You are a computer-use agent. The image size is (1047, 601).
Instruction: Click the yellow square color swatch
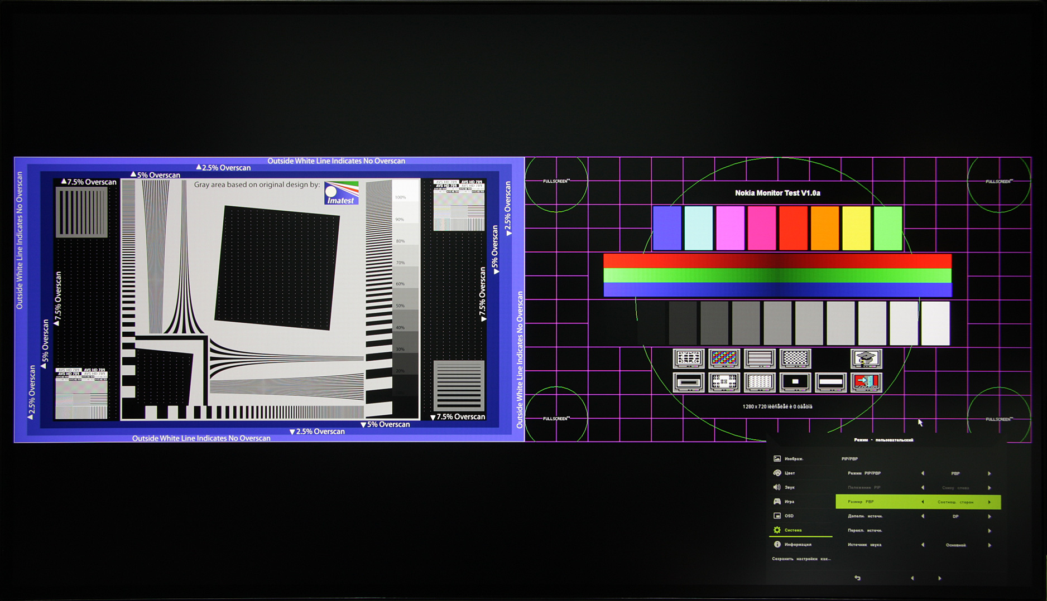point(856,228)
